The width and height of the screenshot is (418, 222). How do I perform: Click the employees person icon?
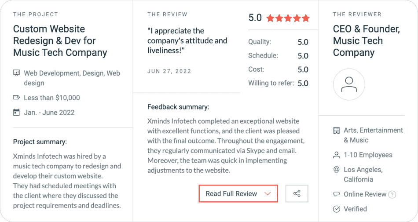pyautogui.click(x=337, y=155)
